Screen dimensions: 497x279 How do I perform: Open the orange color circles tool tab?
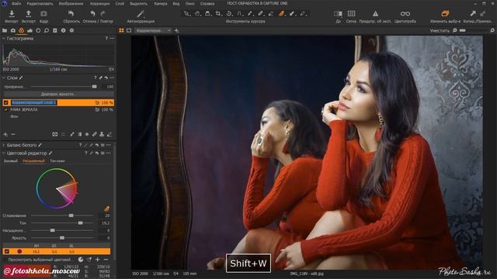pos(21,30)
